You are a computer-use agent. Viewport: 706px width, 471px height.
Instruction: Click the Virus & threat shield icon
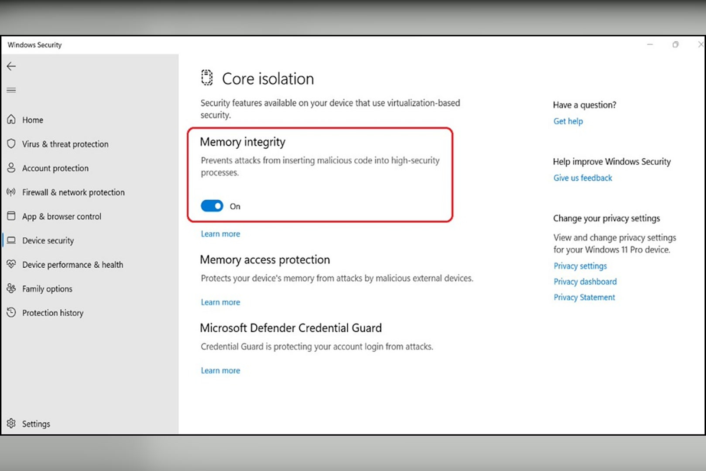(11, 144)
